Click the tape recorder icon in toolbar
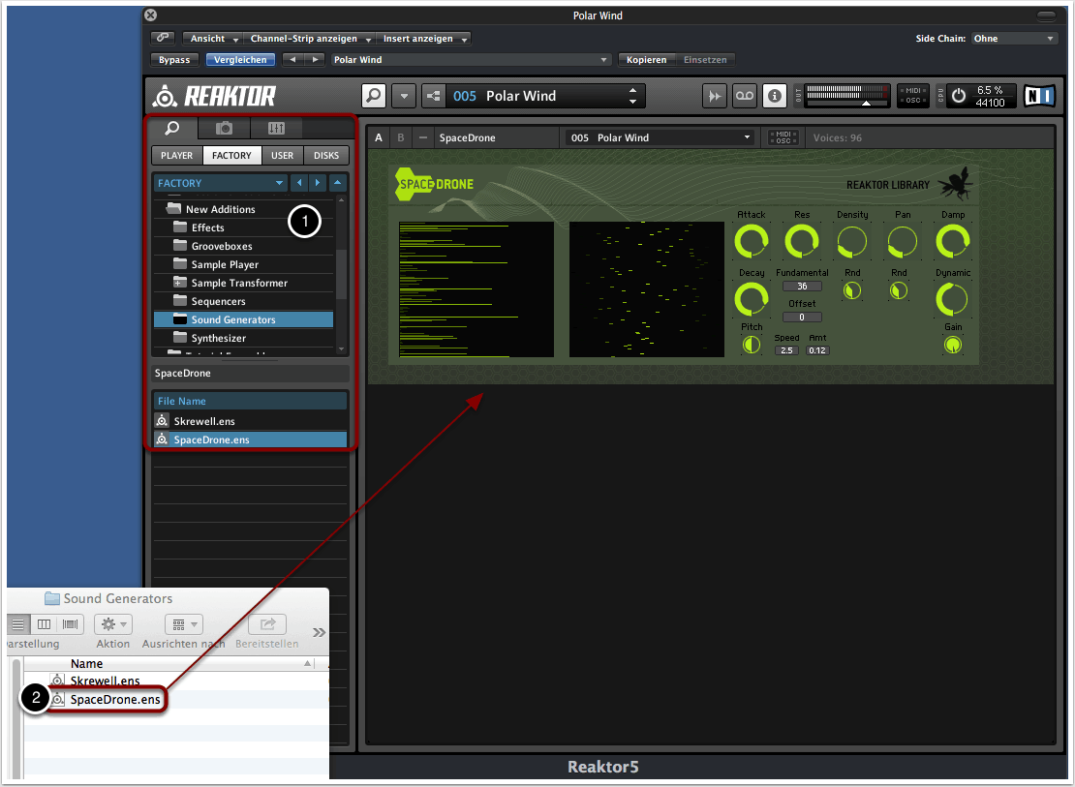Image resolution: width=1075 pixels, height=787 pixels. click(x=744, y=96)
